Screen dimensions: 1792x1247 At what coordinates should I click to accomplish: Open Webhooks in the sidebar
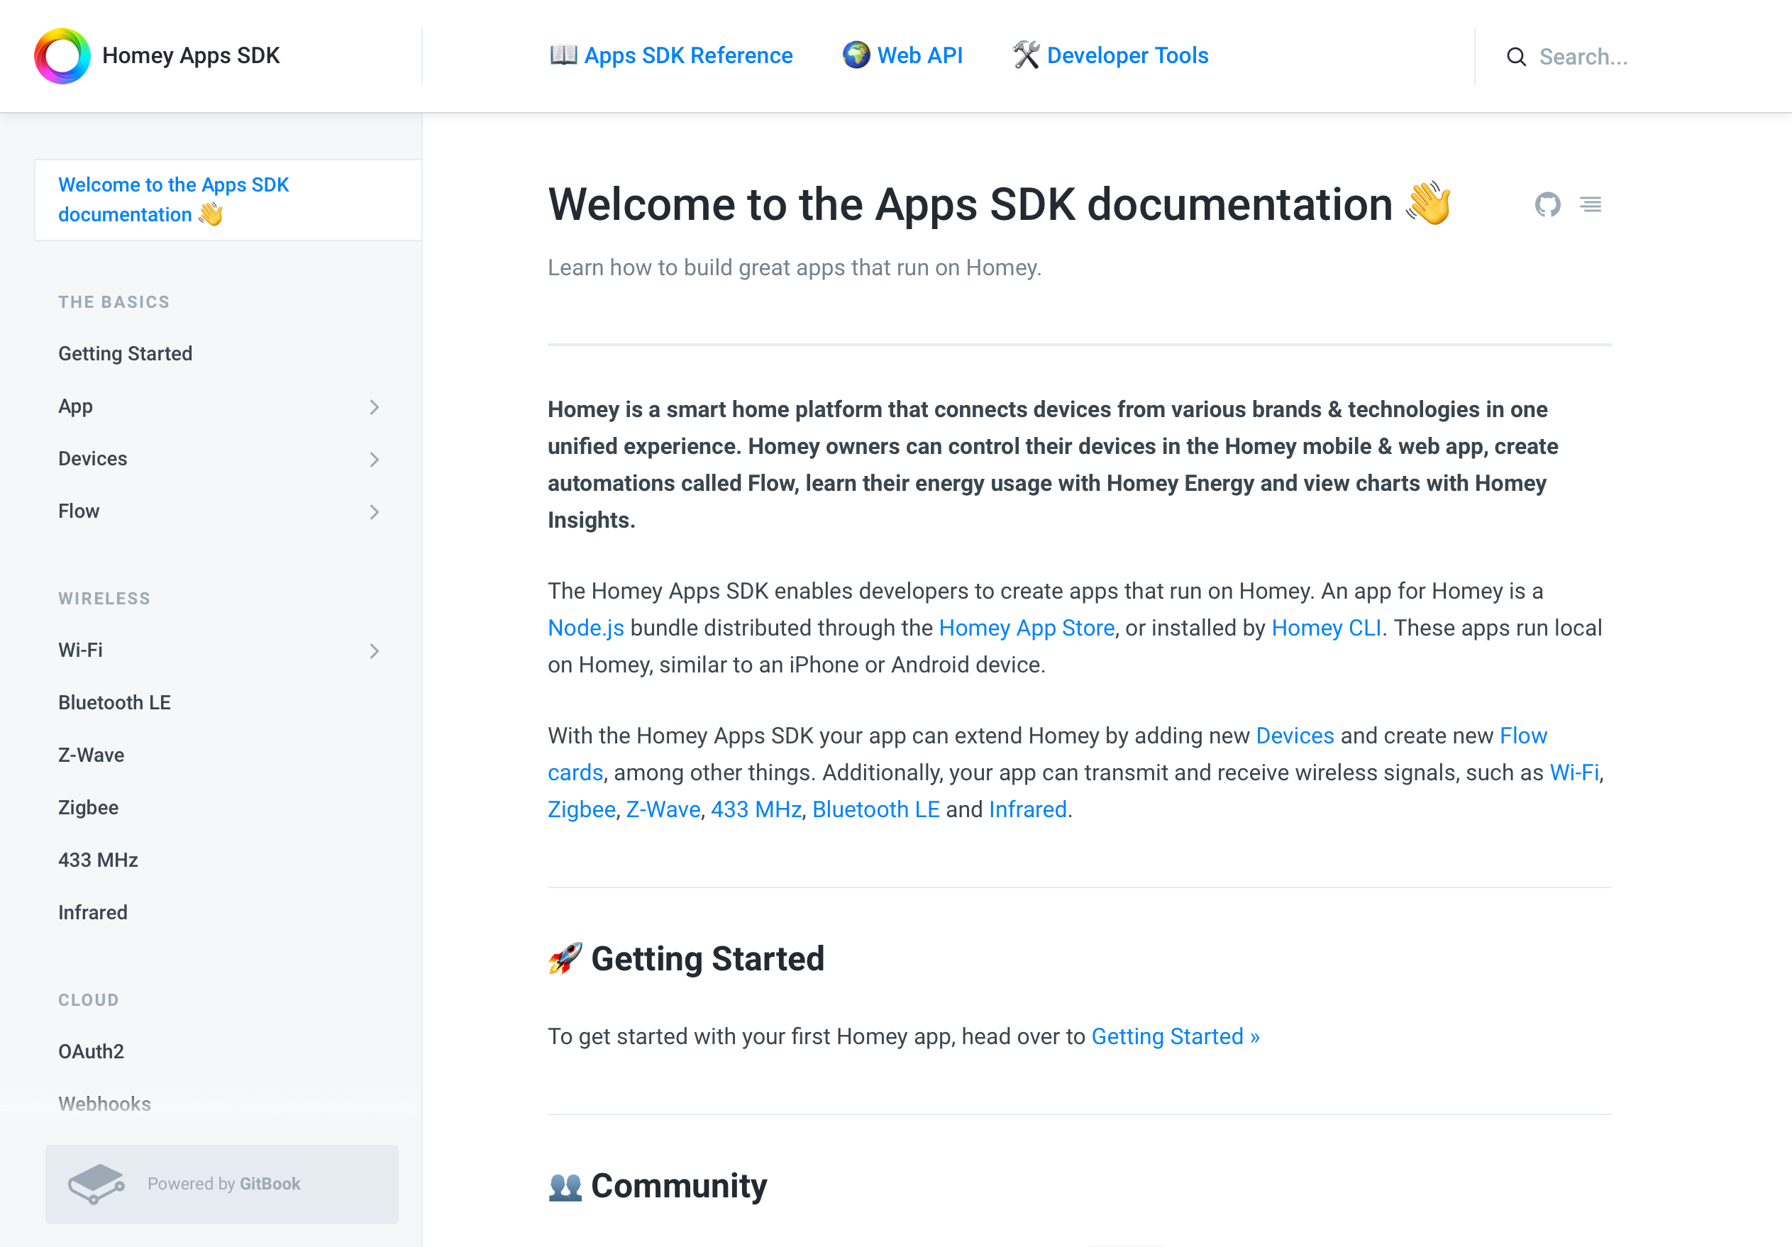(104, 1104)
